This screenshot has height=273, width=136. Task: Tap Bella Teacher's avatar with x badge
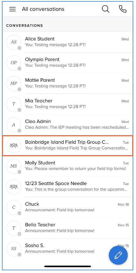pyautogui.click(x=14, y=228)
